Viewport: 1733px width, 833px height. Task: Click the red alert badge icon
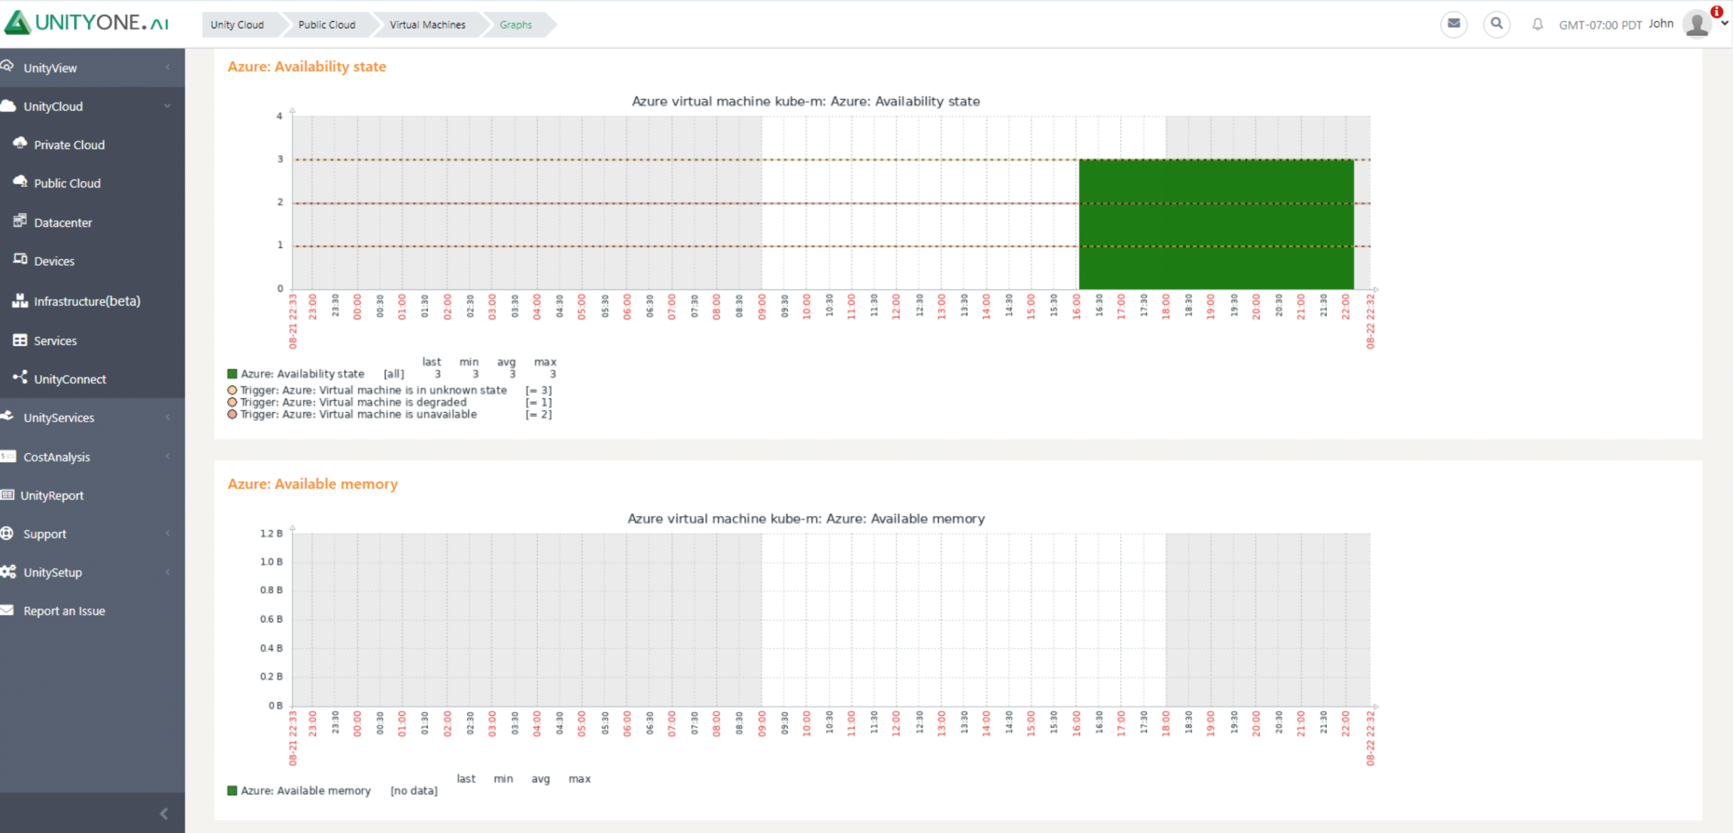[x=1717, y=12]
